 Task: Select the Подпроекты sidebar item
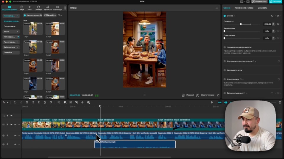pos(9,26)
